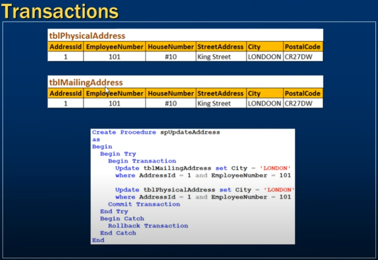Select StreetAddress header in tblMailingAddress table
Viewport: 378px width, 260px height.
click(221, 93)
